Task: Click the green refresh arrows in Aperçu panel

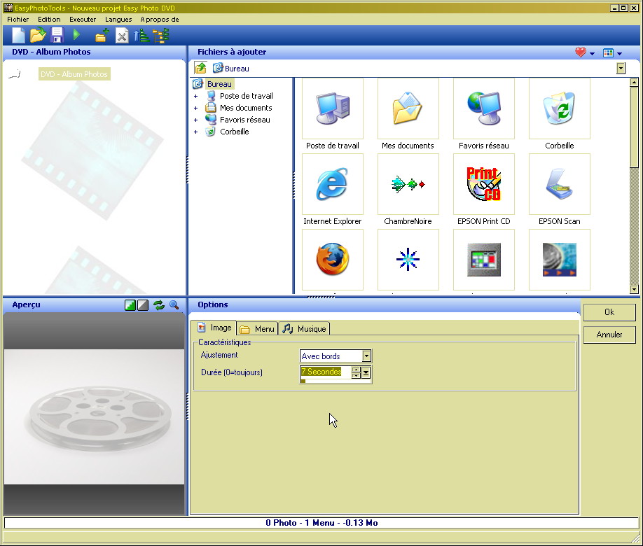Action: (x=159, y=305)
